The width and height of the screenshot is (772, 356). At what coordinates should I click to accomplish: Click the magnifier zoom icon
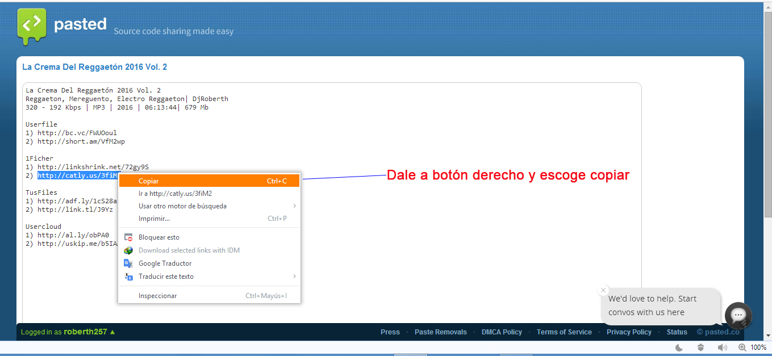[741, 347]
